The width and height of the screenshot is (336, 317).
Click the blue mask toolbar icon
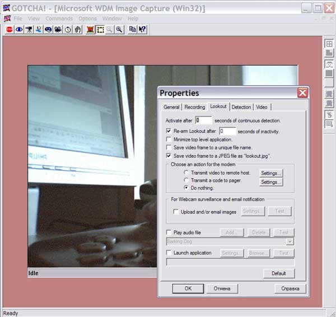pyautogui.click(x=48, y=29)
